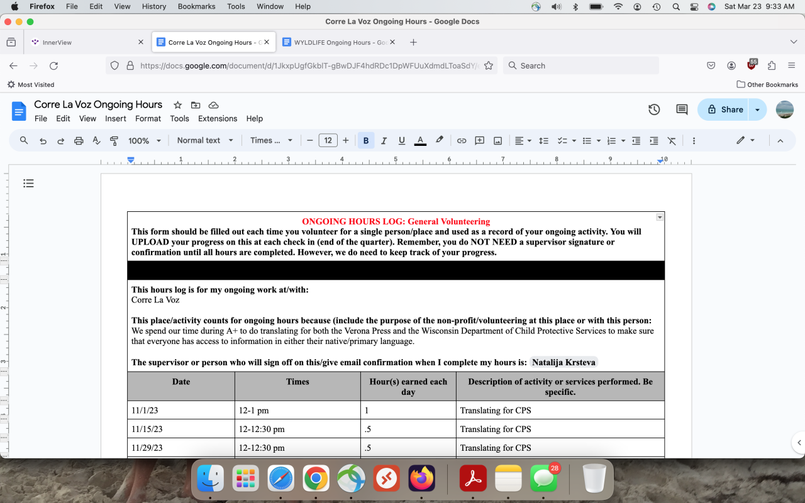Toggle underline formatting
Image resolution: width=805 pixels, height=503 pixels.
(x=402, y=140)
